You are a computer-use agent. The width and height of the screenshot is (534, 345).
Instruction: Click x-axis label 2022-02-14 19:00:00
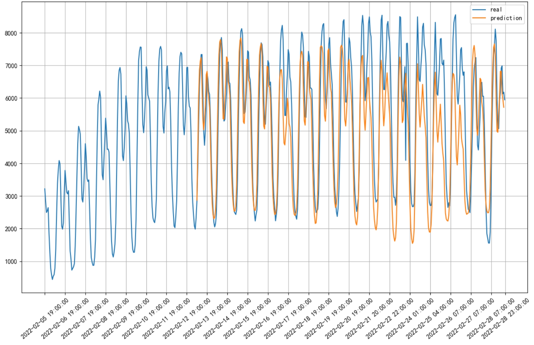(227, 318)
